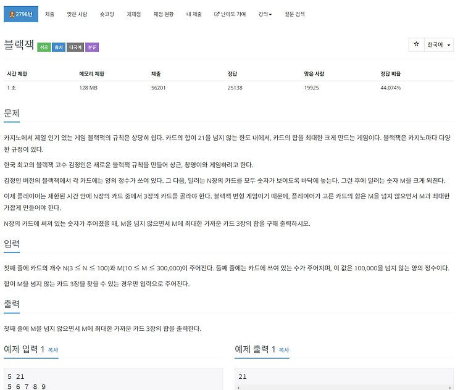Go to 맞은 사람 tab
The image size is (463, 390).
pos(77,14)
